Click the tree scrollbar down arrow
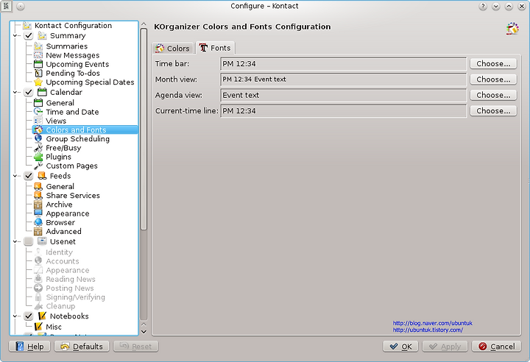The image size is (530, 362). 144,332
